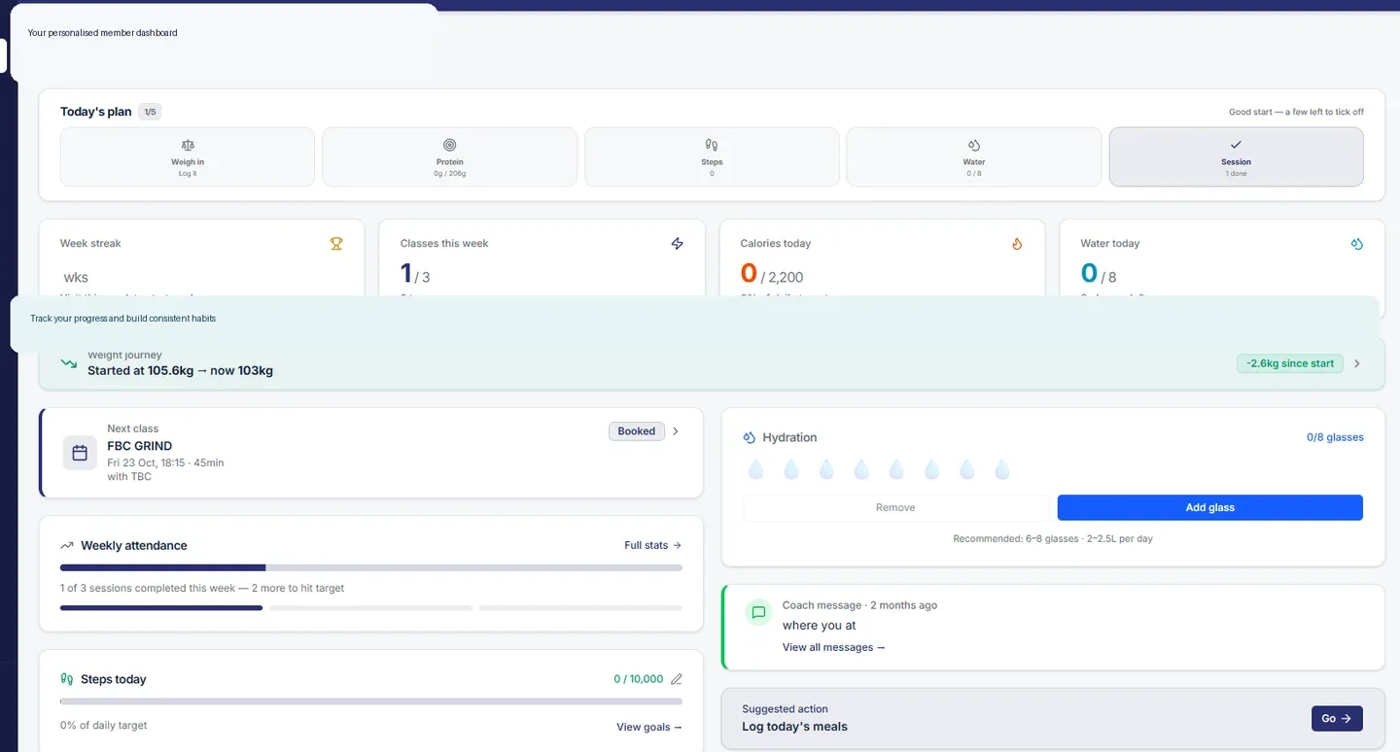Click "Track your progress and build consistent habits"
Image resolution: width=1400 pixels, height=752 pixels.
point(123,319)
